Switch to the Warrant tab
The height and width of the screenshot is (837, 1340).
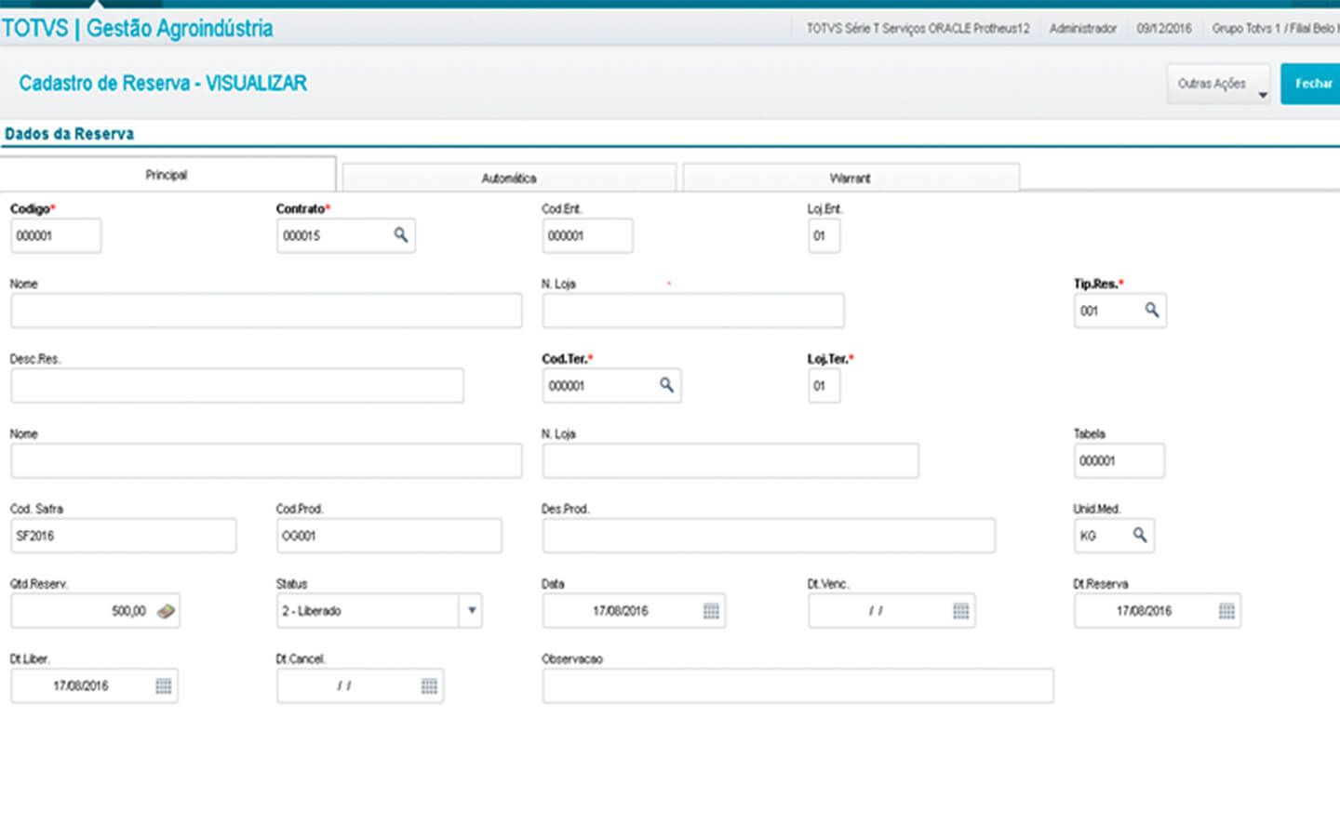tap(850, 178)
